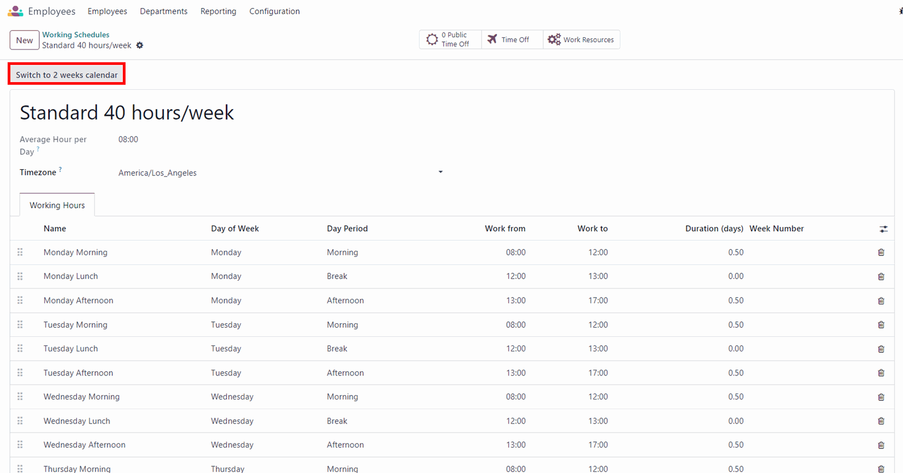Edit the schedule name Standard 40 hours/week
Image resolution: width=903 pixels, height=473 pixels.
[x=127, y=113]
